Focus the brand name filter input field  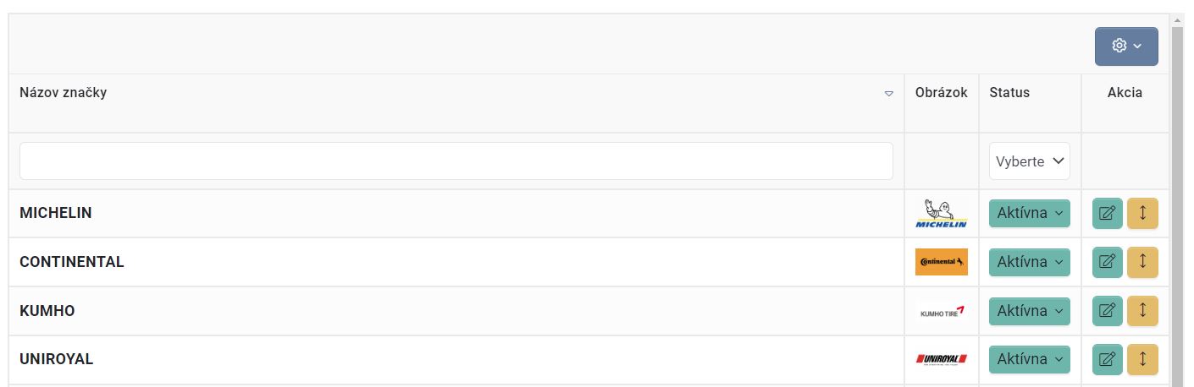coord(456,161)
